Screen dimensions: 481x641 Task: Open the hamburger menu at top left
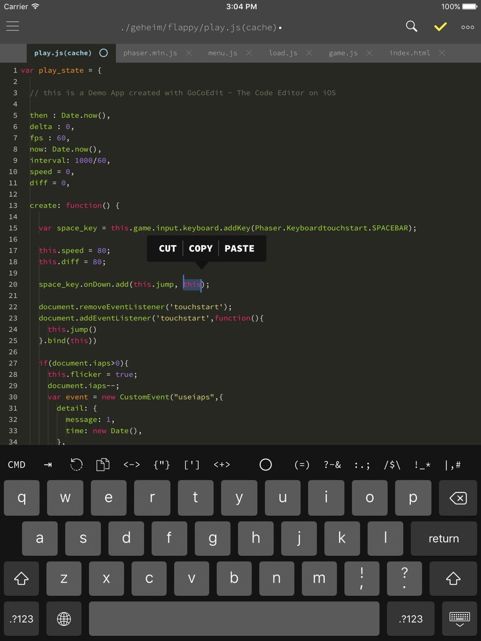(12, 26)
